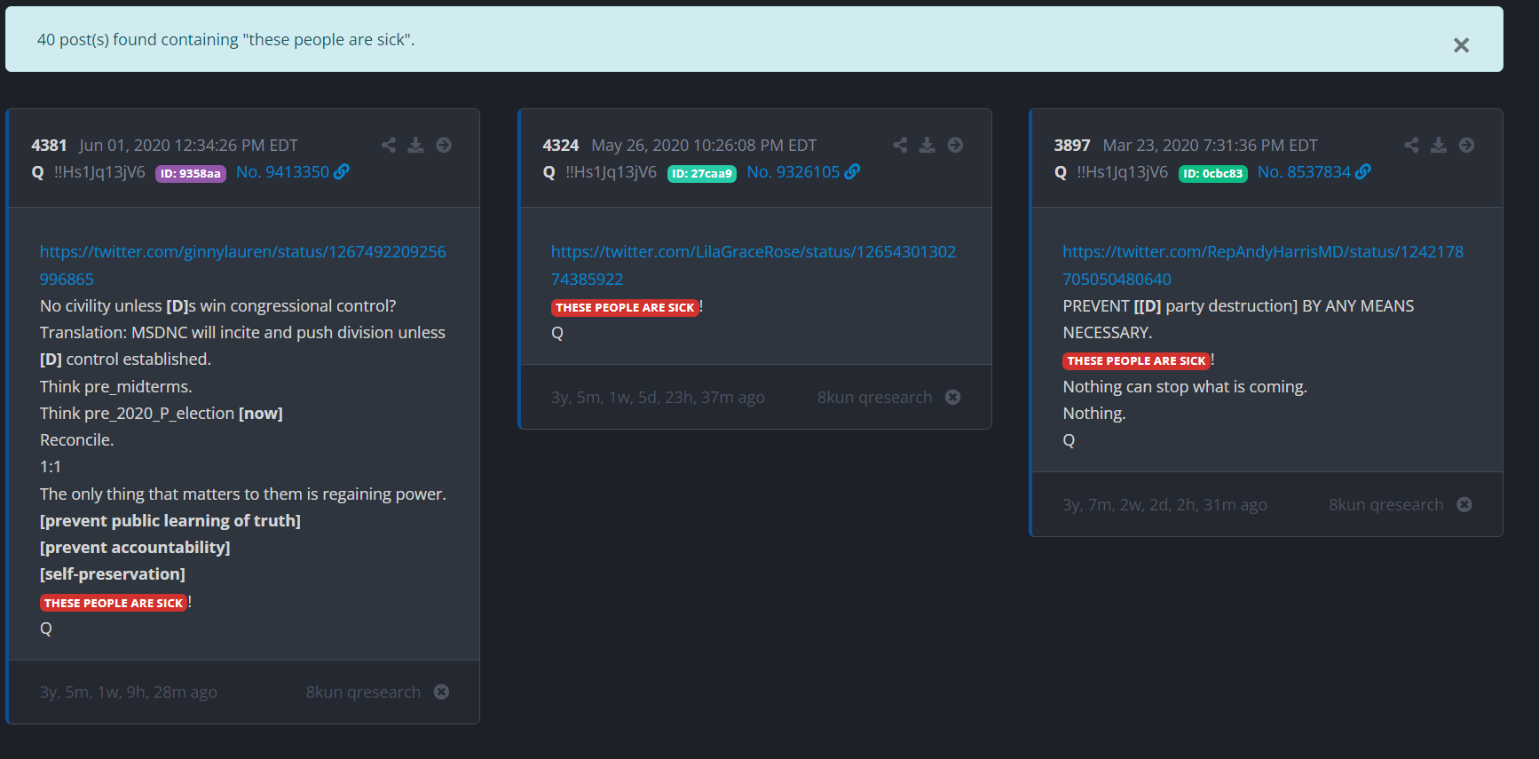The image size is (1539, 759).
Task: Click highlighted THESE PEOPLE ARE SICK in post 4381
Action: click(114, 603)
